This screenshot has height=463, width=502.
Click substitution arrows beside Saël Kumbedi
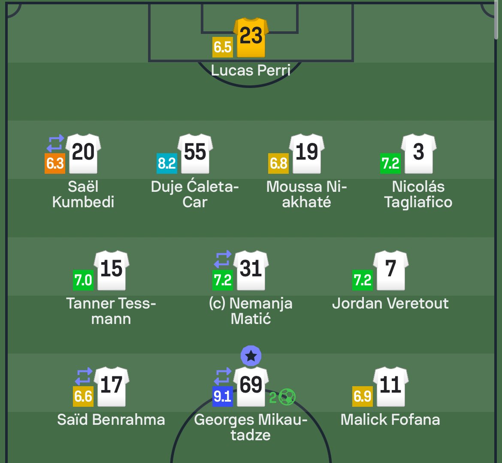point(55,143)
